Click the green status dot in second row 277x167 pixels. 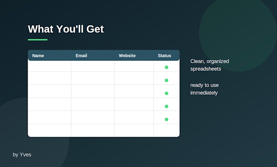167,80
